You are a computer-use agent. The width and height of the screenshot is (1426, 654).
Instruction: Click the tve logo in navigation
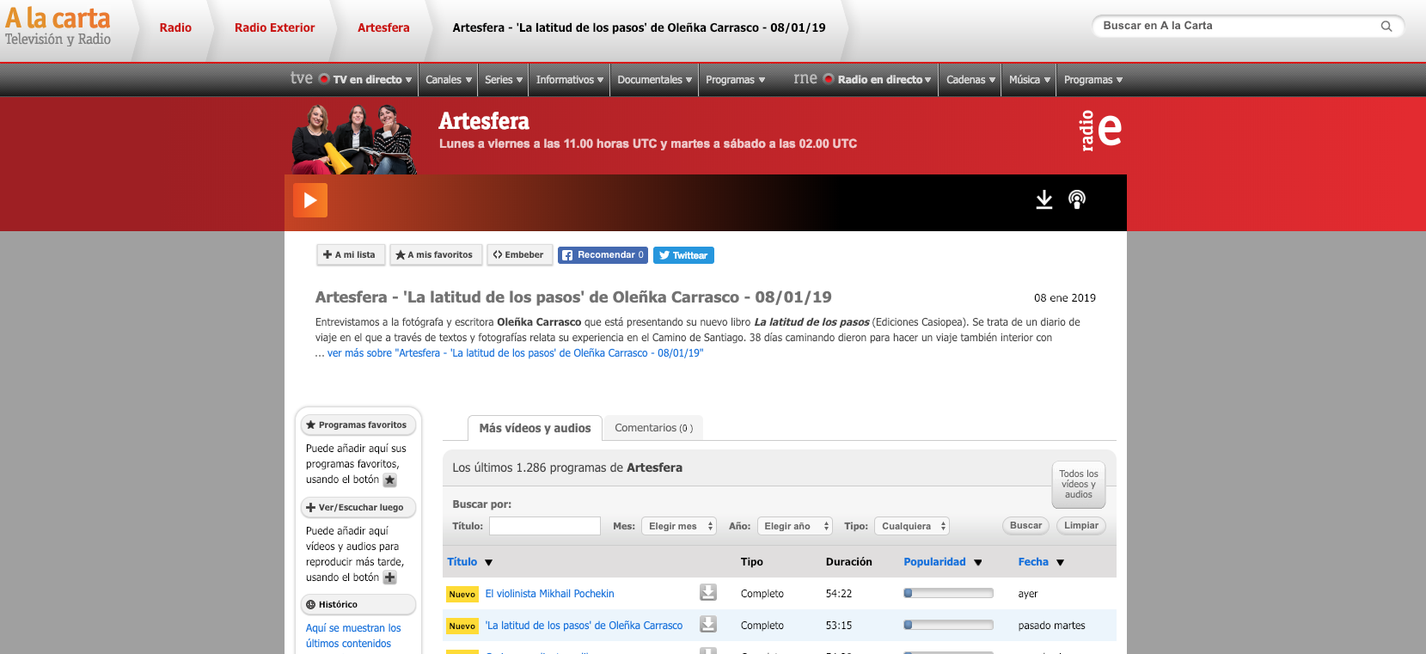302,78
